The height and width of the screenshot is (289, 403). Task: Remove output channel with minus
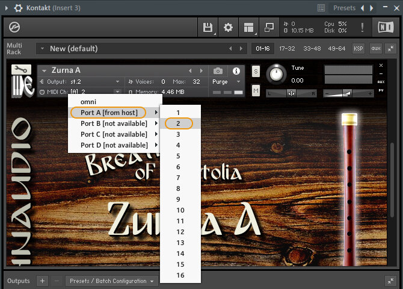(x=57, y=281)
